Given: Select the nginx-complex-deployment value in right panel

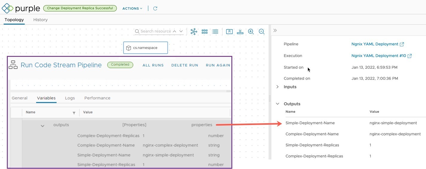Looking at the screenshot, I should coord(395,134).
